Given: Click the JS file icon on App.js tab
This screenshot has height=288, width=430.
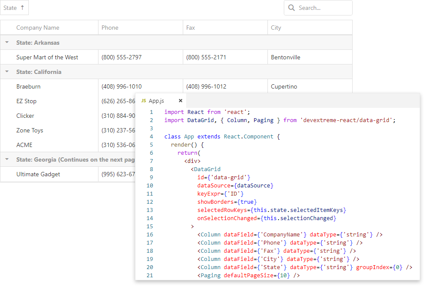Looking at the screenshot, I should coord(144,101).
